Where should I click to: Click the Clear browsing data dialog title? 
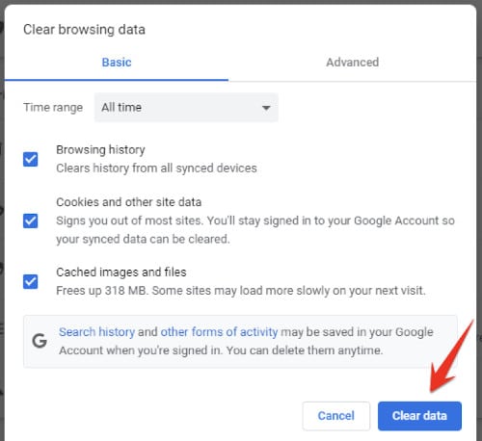[x=84, y=30]
